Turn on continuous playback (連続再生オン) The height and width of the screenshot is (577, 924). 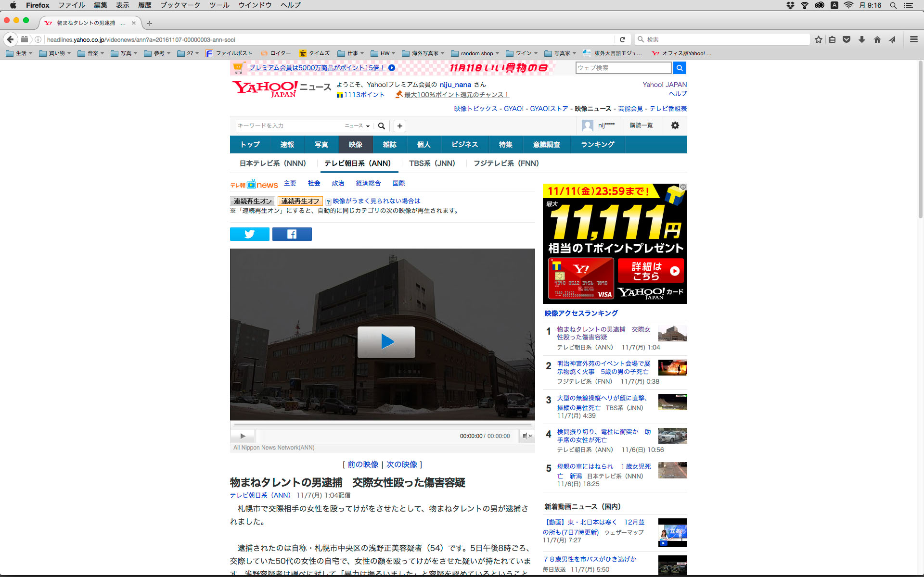252,201
